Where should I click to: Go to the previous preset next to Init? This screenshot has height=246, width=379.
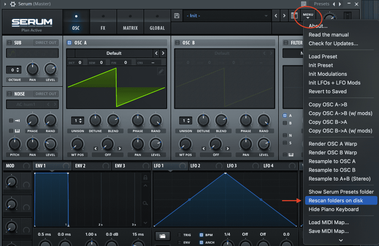pos(276,16)
